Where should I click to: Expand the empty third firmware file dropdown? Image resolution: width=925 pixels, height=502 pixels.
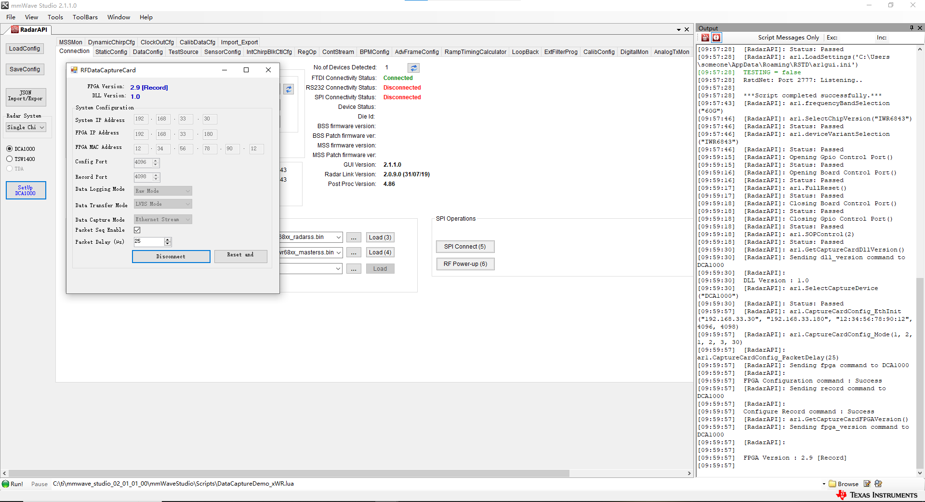point(339,269)
